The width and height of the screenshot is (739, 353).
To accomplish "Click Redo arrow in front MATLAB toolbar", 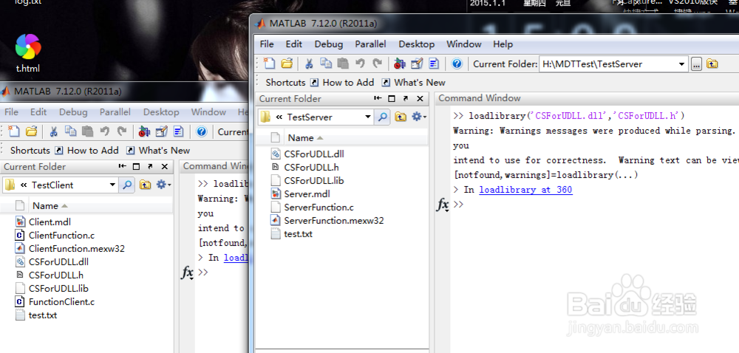I will pos(377,64).
